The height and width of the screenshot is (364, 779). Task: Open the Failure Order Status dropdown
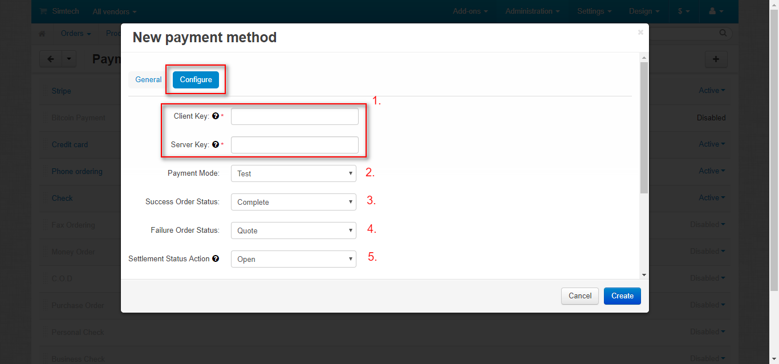coord(294,230)
